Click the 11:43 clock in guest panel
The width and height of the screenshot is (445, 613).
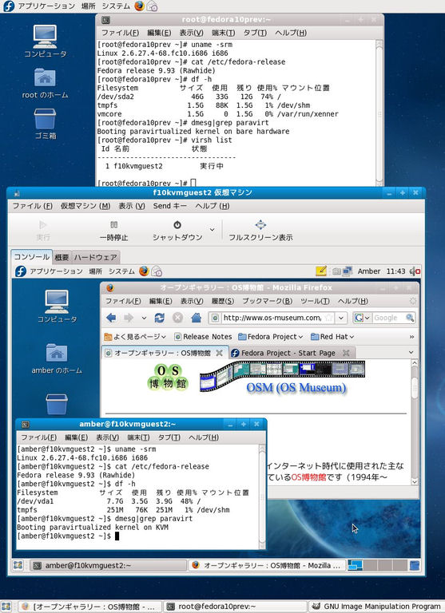pyautogui.click(x=395, y=271)
